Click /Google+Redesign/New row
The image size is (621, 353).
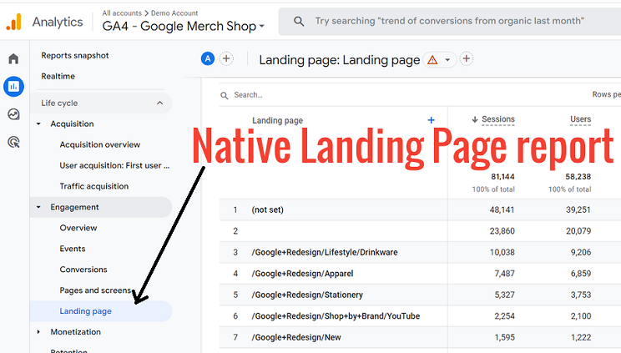coord(295,337)
